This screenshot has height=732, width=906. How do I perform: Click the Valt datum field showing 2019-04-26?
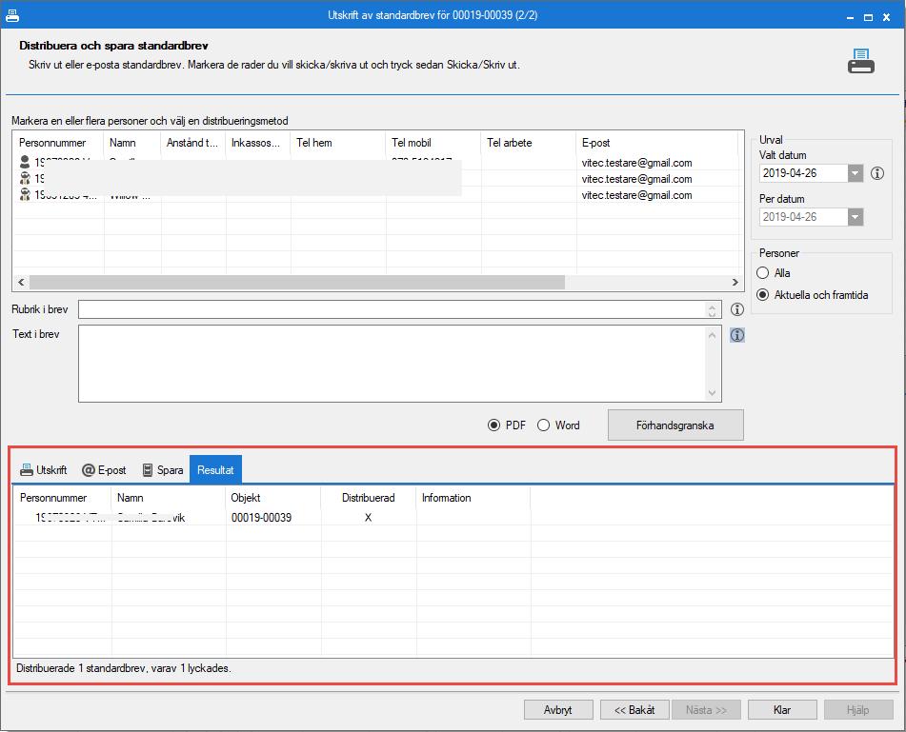coord(803,172)
